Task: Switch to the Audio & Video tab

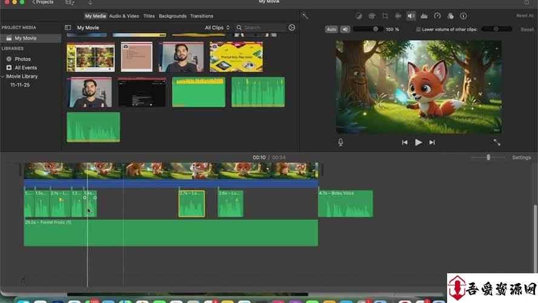Action: [x=123, y=16]
